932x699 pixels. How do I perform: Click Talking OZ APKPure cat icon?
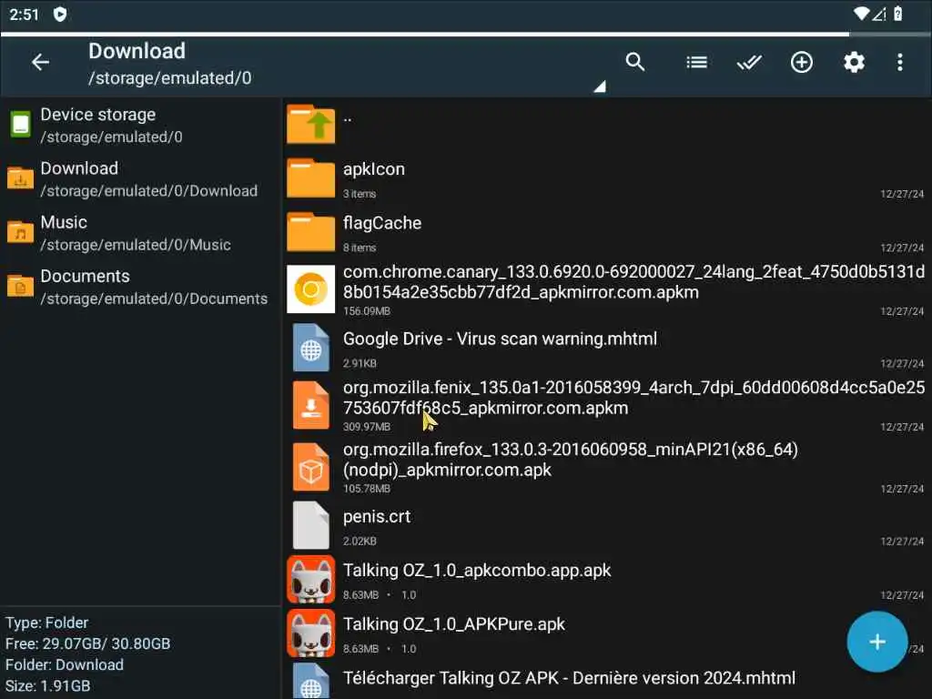[310, 633]
